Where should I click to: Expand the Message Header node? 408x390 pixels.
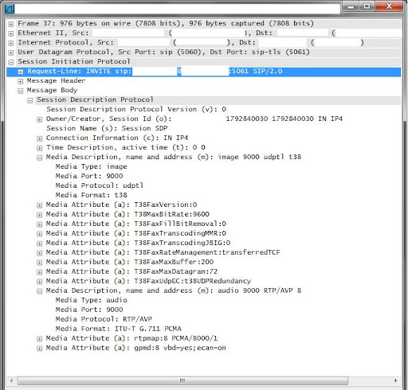click(21, 81)
